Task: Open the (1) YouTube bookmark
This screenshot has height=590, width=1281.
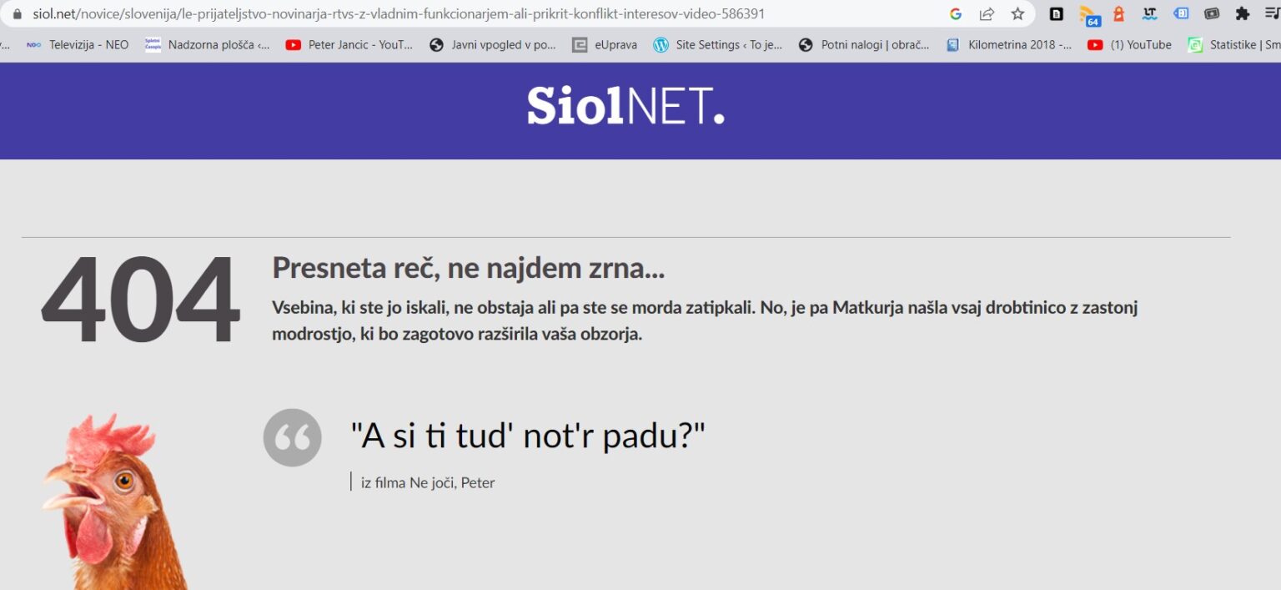Action: (x=1130, y=45)
